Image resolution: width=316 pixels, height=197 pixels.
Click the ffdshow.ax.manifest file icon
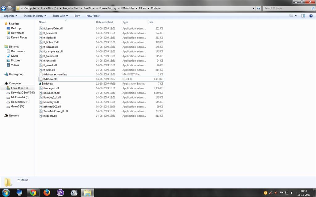pyautogui.click(x=41, y=74)
